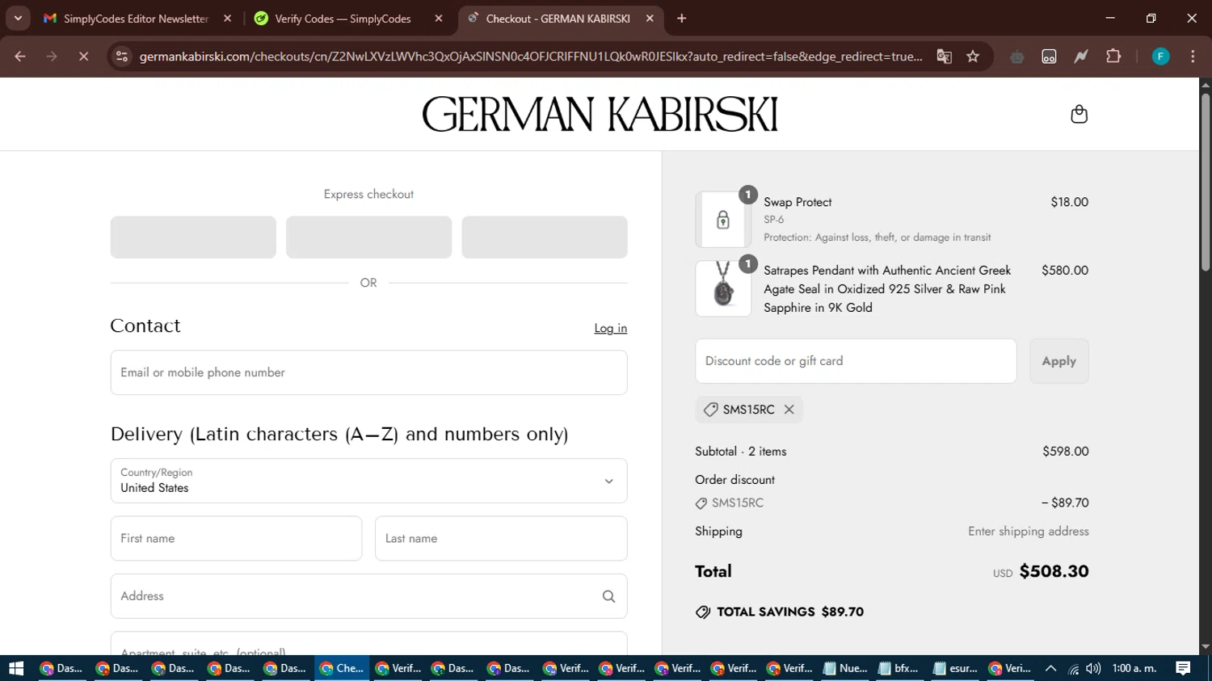Screen dimensions: 1212x681
Task: Show hidden system tray icons
Action: pyautogui.click(x=1050, y=668)
